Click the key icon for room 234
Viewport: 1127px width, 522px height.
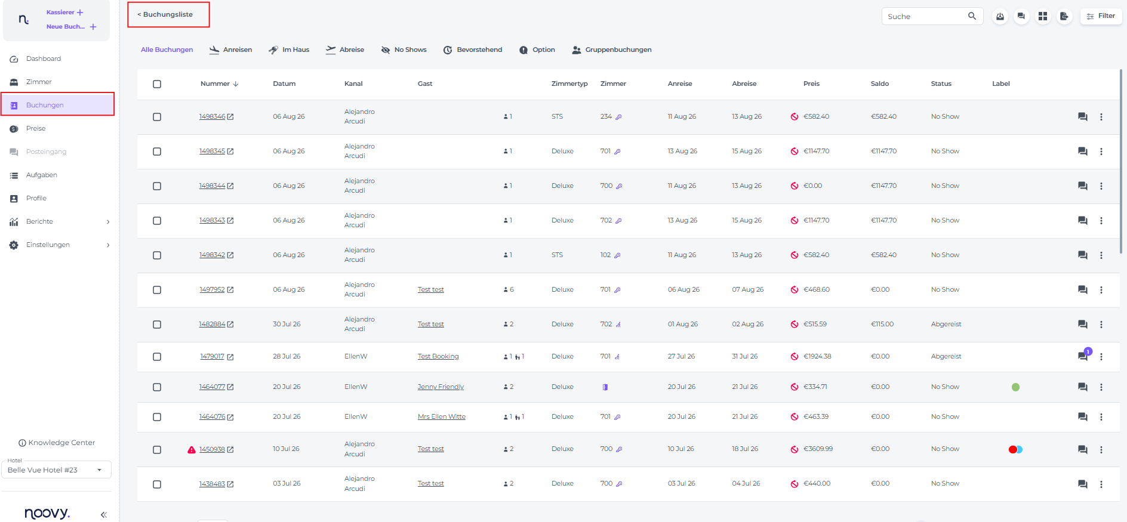pos(619,117)
